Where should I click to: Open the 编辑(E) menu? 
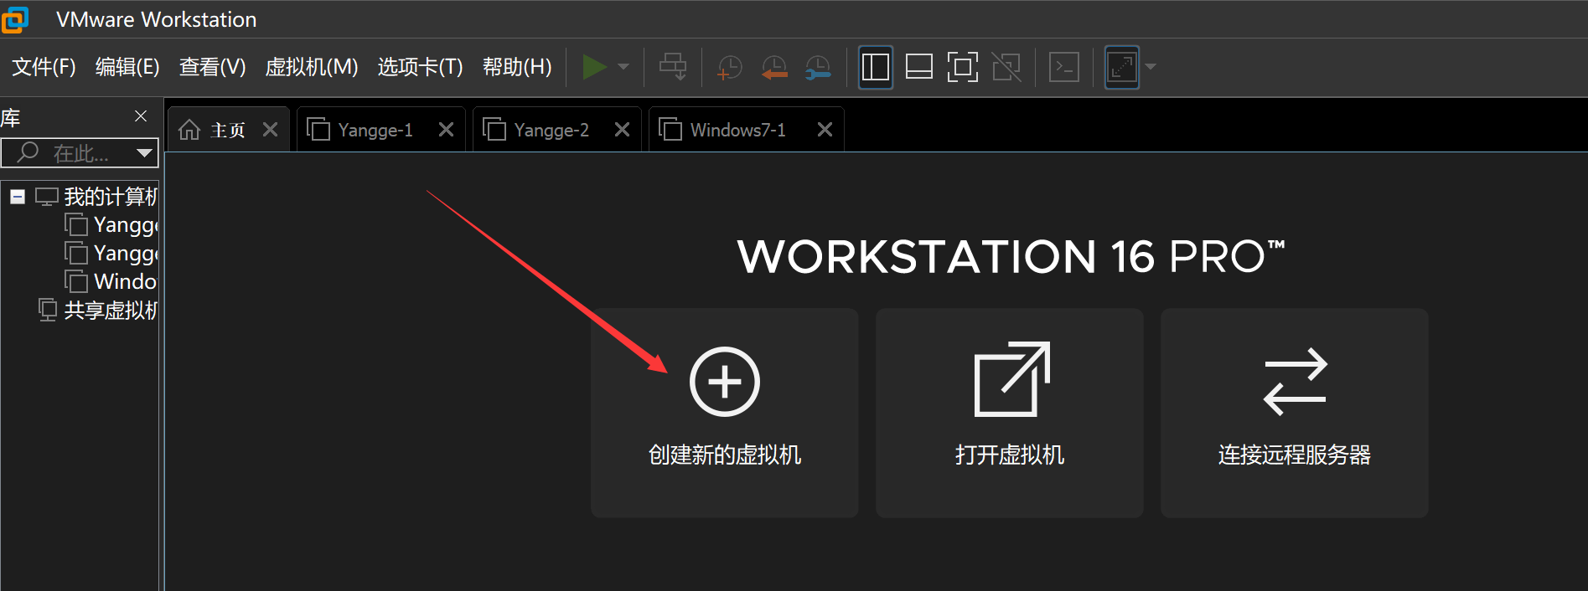[x=127, y=67]
